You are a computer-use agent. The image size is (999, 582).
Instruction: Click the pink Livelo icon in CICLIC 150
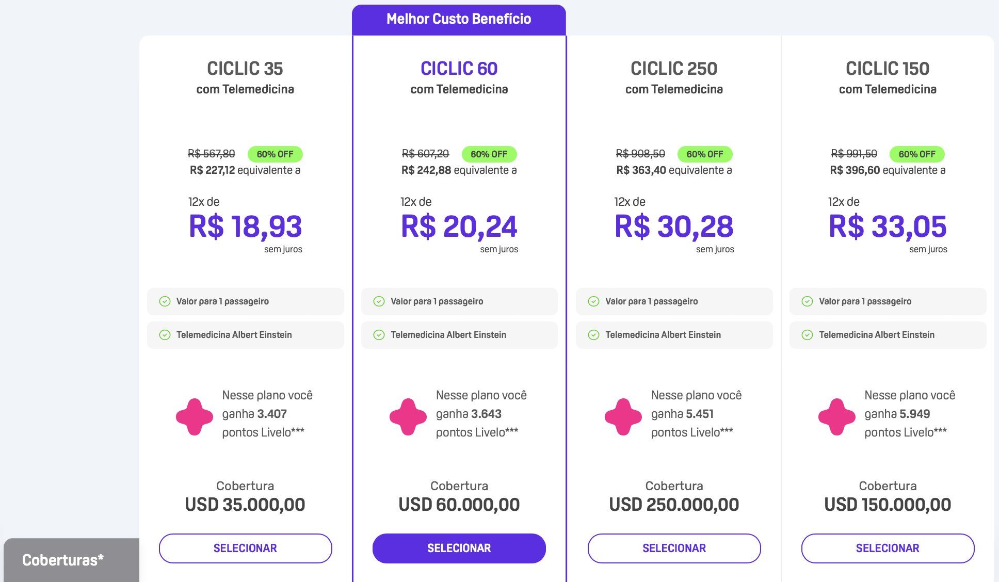click(x=837, y=417)
